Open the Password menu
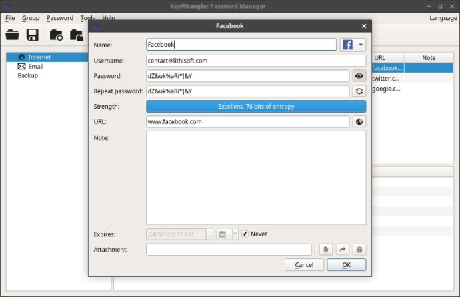Viewport: 460px width, 297px height. click(60, 18)
